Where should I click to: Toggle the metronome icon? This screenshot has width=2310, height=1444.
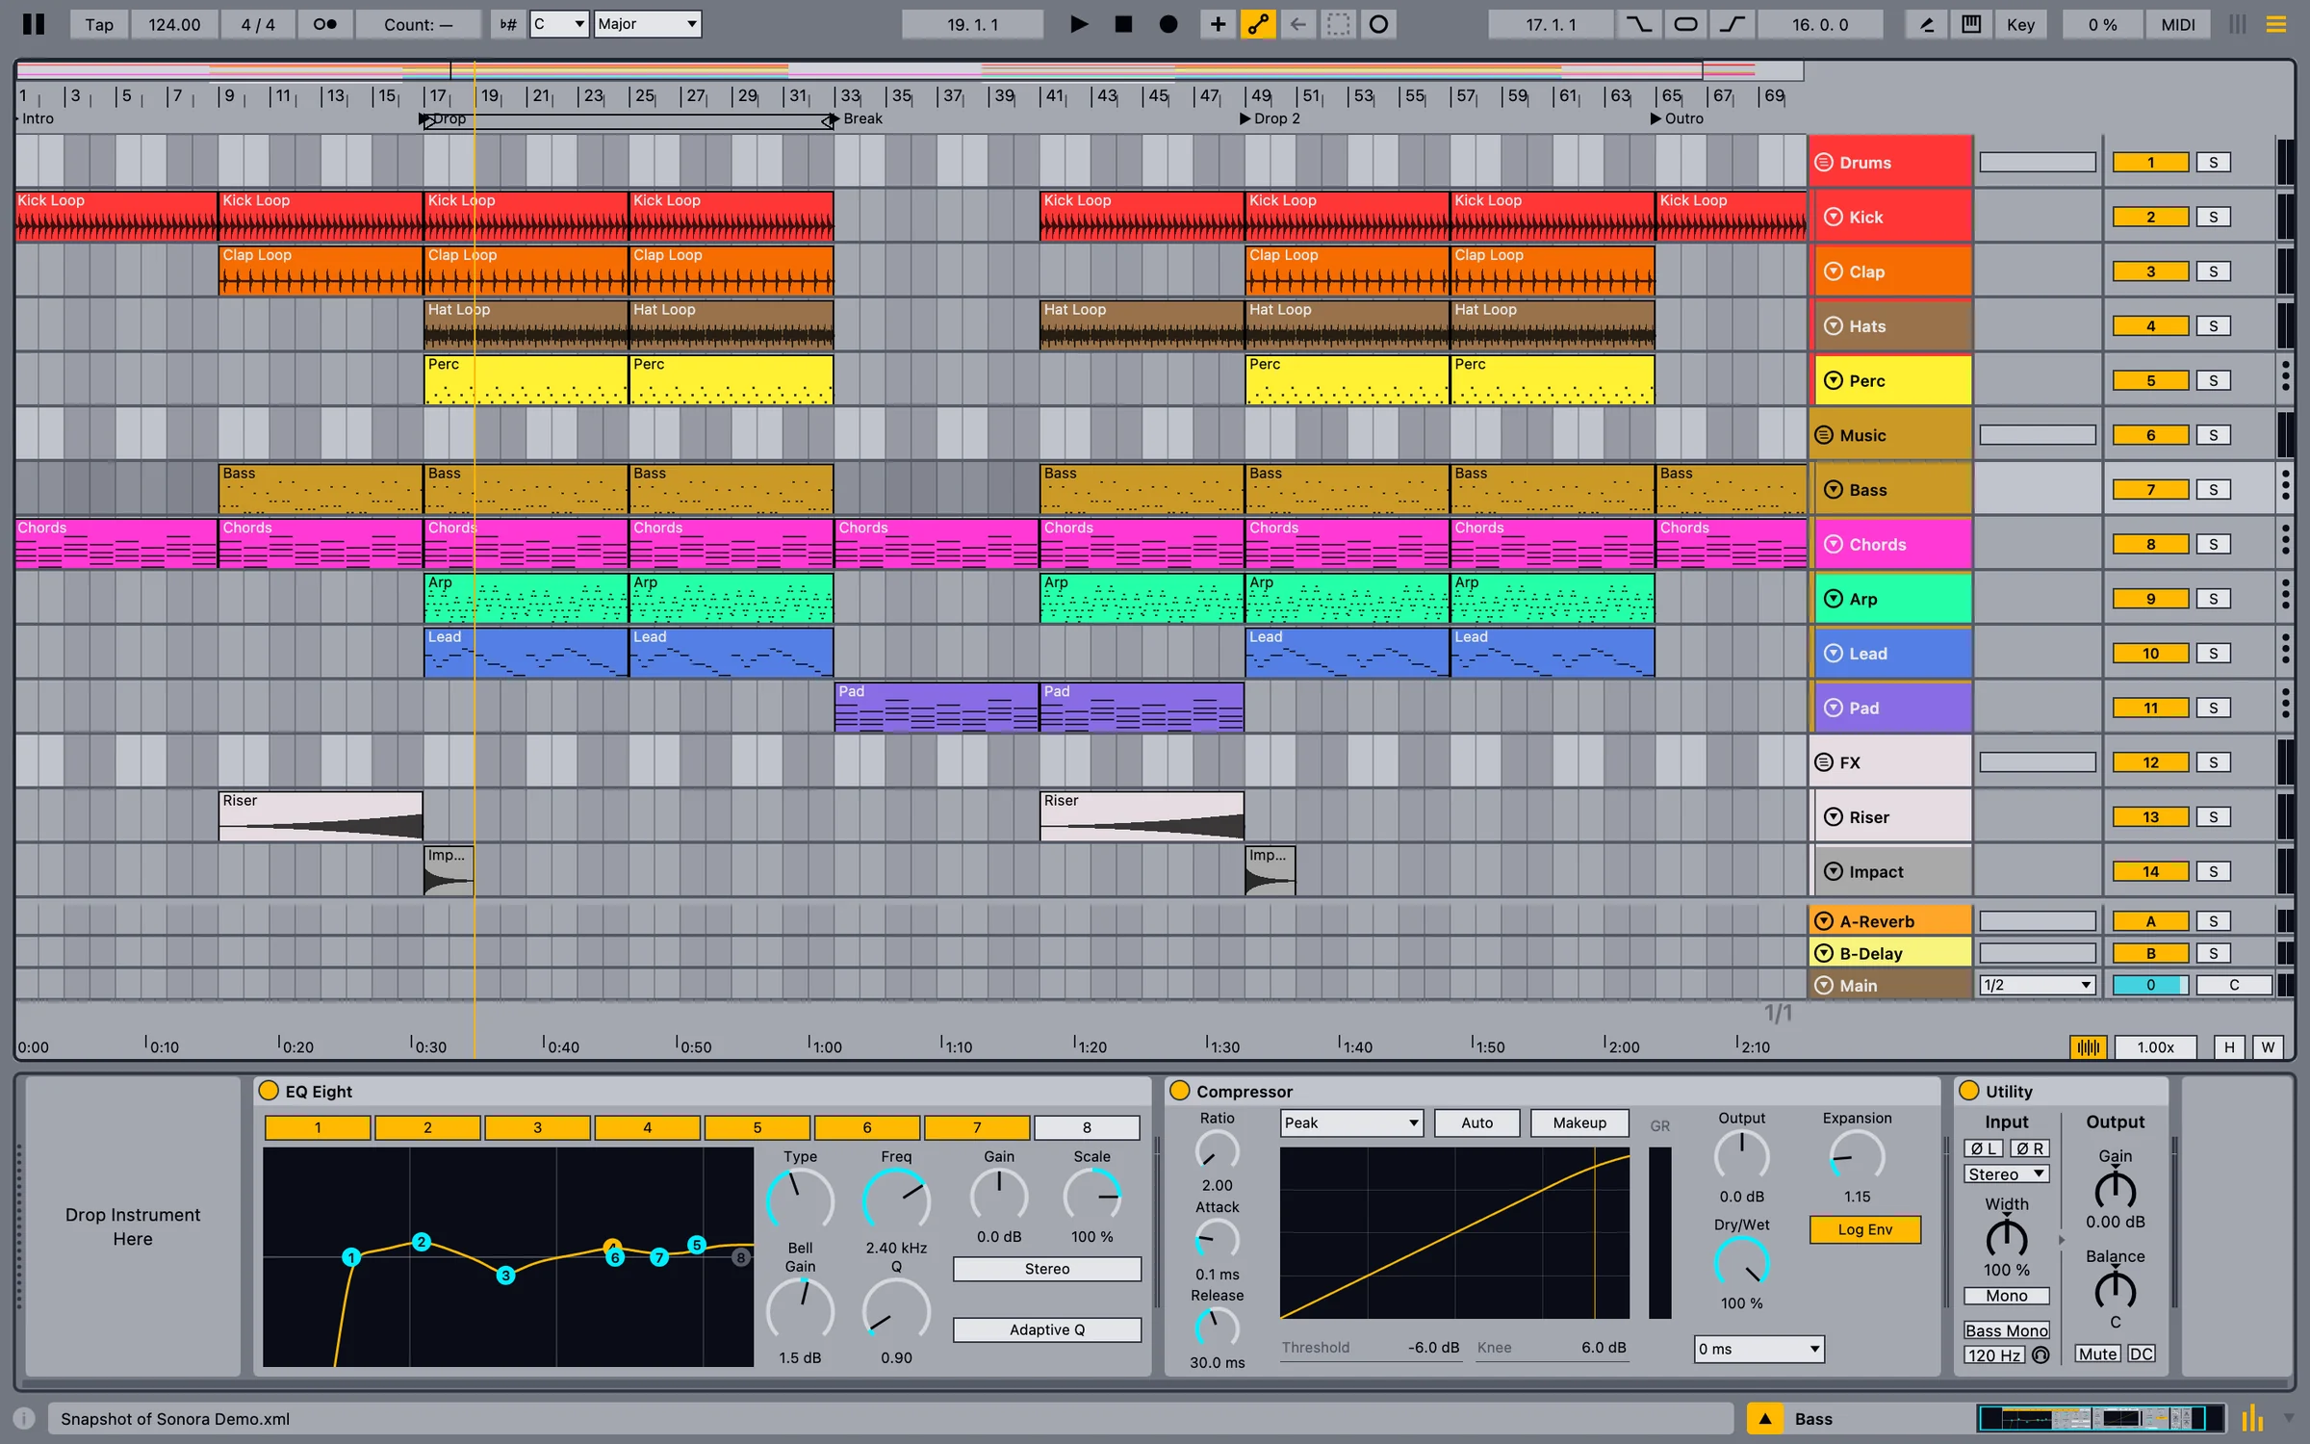pos(325,24)
